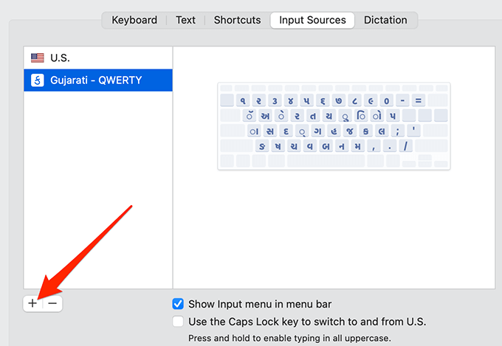Click the U.S. flag icon

click(x=37, y=58)
